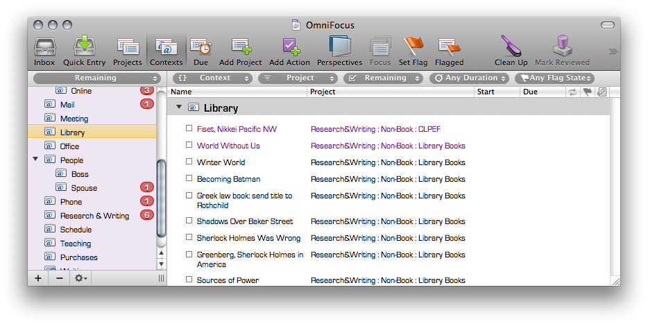Screen dimensions: 648x324
Task: Click the Add Project toolbar icon
Action: pos(241,46)
